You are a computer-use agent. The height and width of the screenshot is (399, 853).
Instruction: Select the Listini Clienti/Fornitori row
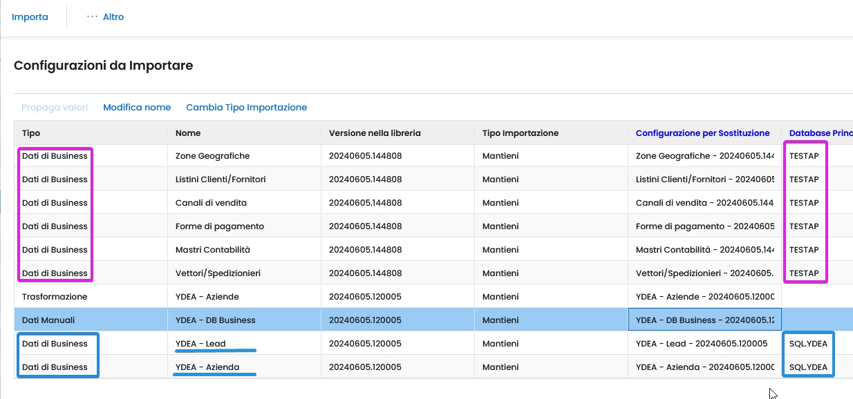tap(221, 179)
